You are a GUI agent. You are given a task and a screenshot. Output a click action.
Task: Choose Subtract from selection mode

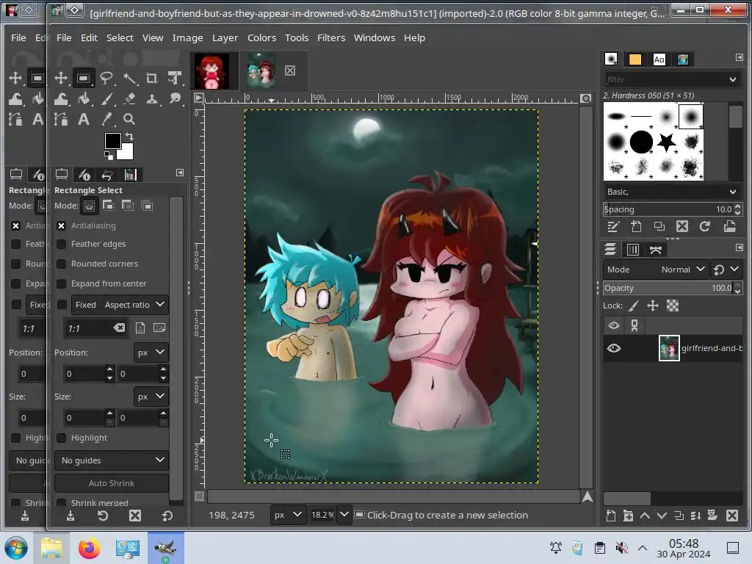point(128,206)
